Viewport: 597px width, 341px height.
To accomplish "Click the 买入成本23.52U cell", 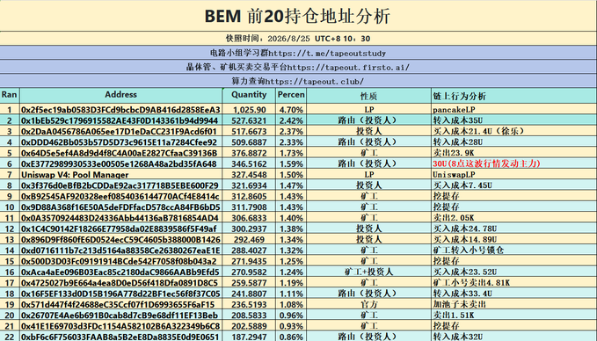I will coord(514,272).
